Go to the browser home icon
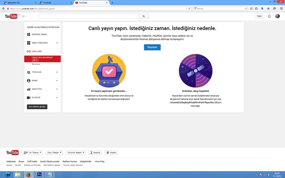285x178 pixels. 268,8
